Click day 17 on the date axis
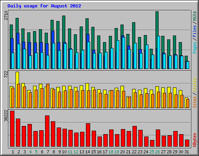The image size is (199, 156). coord(105,152)
